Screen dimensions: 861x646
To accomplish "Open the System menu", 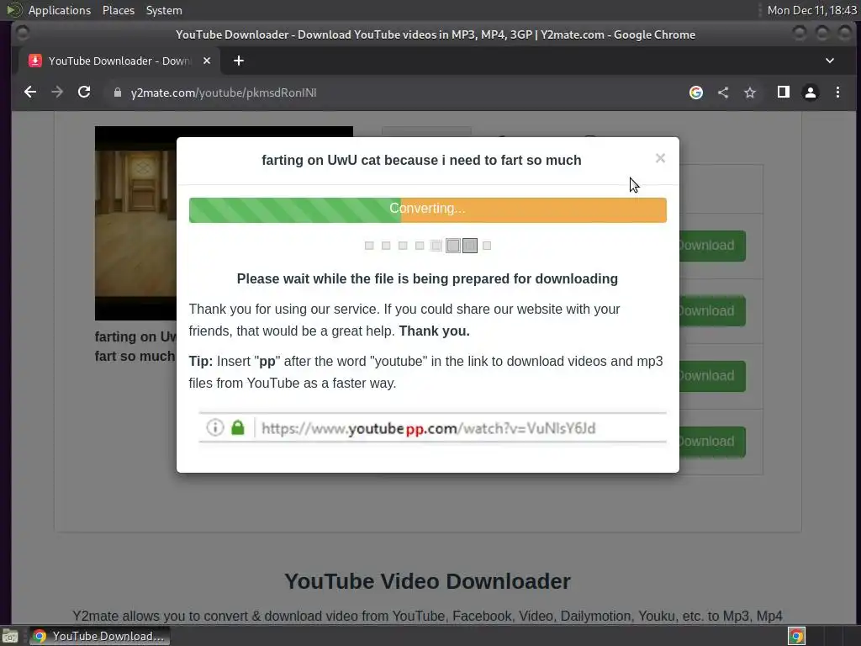I will (x=164, y=10).
